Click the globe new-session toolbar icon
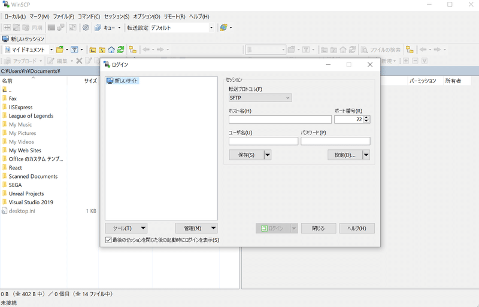 [x=223, y=27]
